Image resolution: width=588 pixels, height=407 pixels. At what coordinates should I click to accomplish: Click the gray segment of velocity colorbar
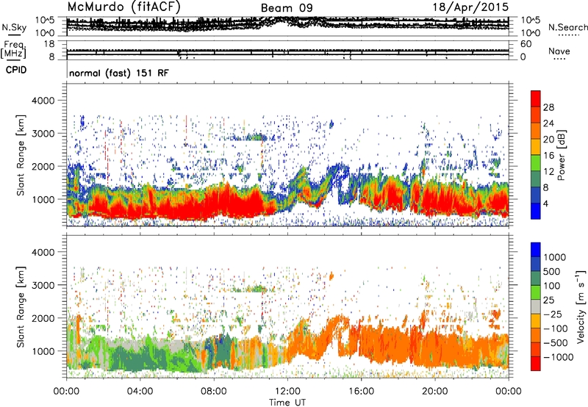536,307
